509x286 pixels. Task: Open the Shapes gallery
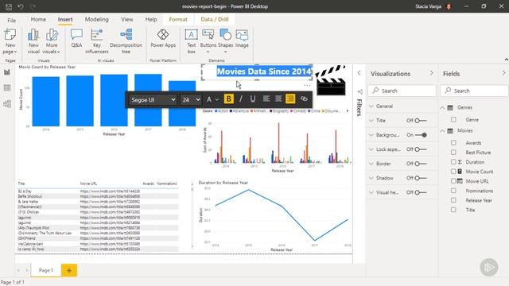[x=225, y=41]
